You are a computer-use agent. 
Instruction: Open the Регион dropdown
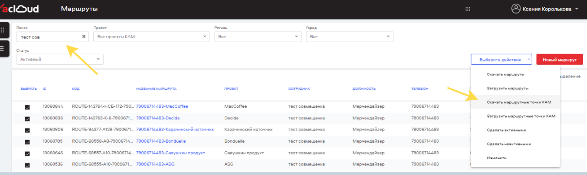pos(258,36)
